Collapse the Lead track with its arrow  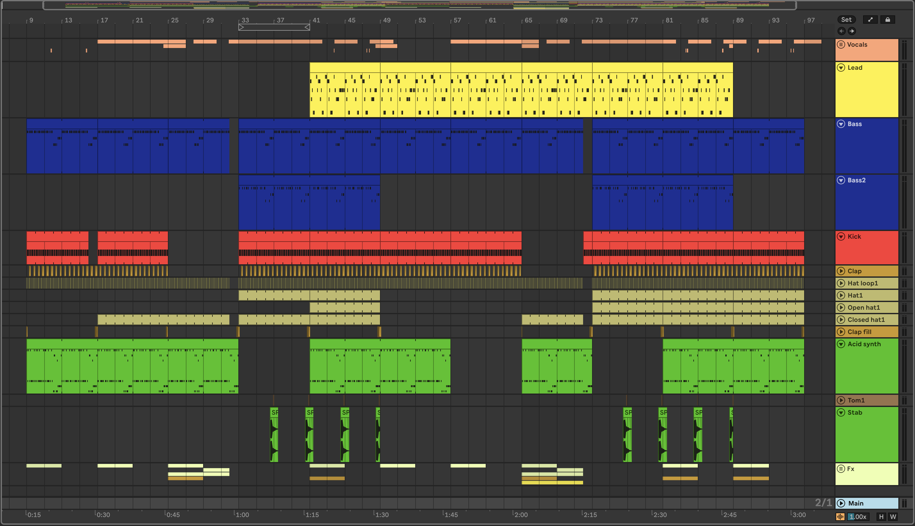click(841, 68)
